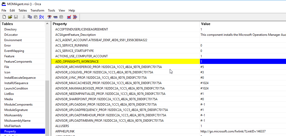Click the Copy Row toolbar icon

(55, 17)
